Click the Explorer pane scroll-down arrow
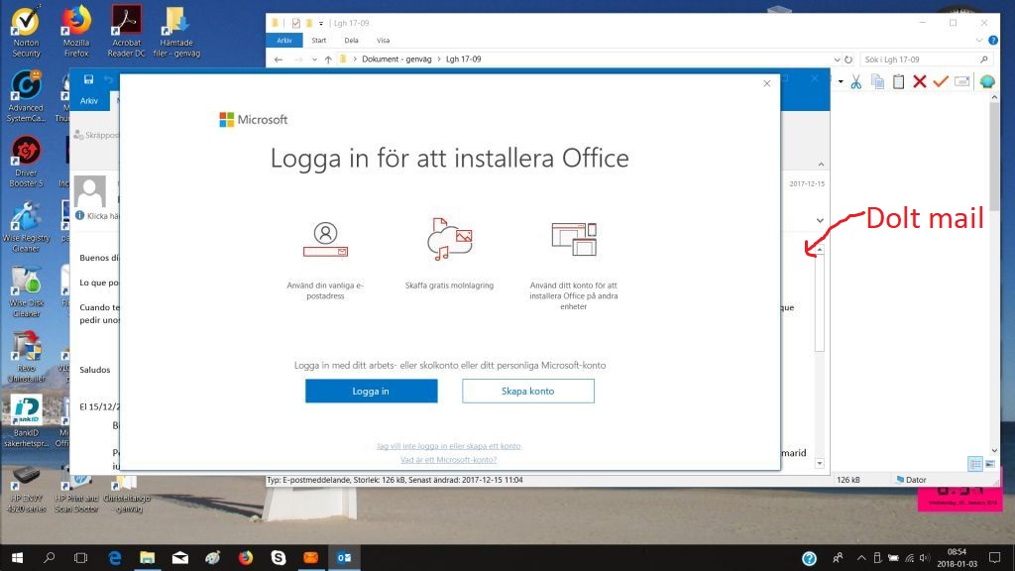The width and height of the screenshot is (1015, 571). [994, 451]
